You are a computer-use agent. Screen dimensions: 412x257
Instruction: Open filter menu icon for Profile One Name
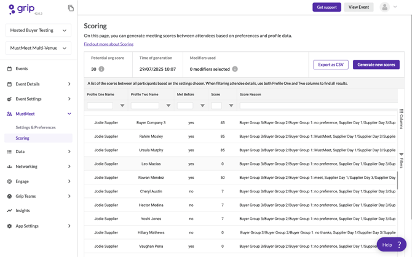[122, 106]
